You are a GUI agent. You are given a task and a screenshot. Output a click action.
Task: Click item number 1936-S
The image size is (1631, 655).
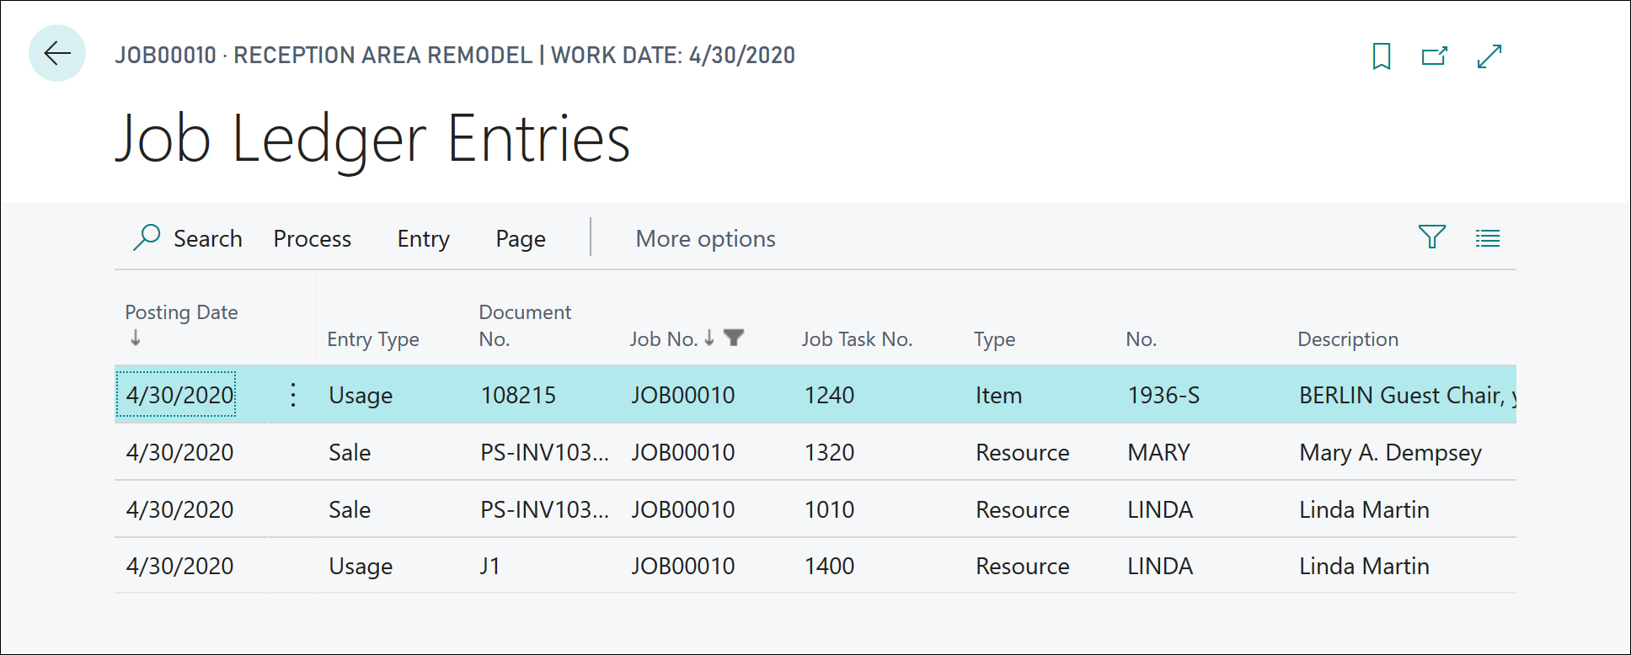[x=1163, y=395]
